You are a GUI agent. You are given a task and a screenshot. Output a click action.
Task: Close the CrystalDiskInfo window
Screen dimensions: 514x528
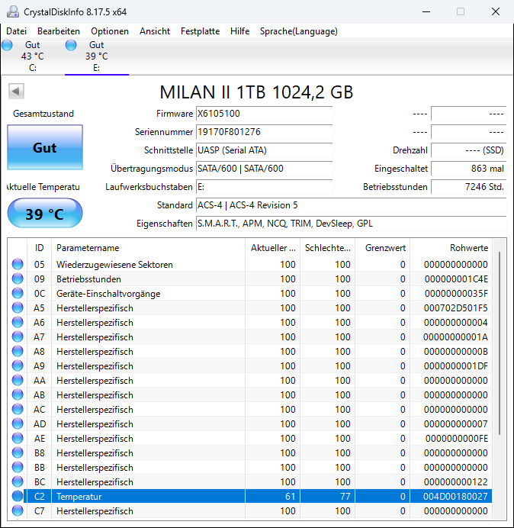coord(496,11)
